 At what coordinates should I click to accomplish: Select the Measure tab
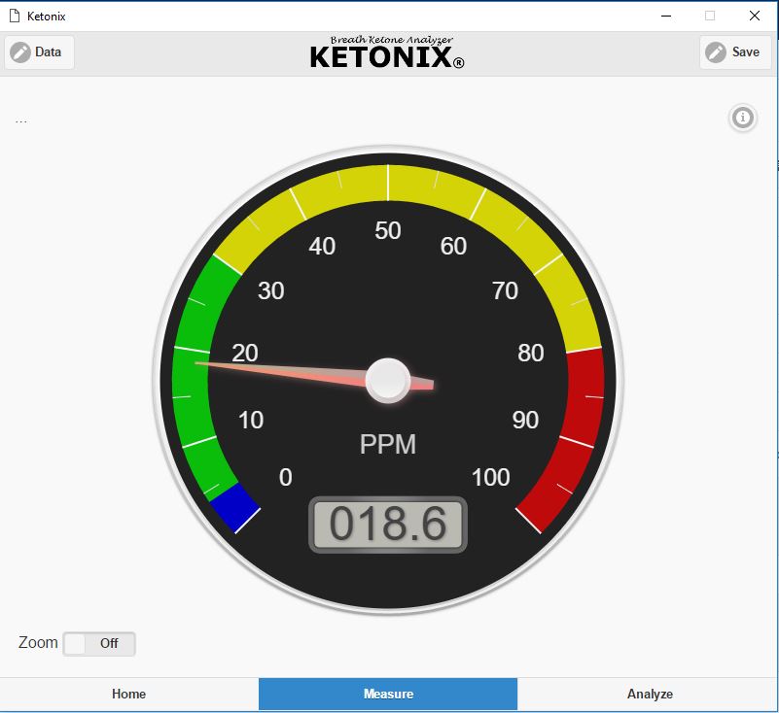[388, 695]
